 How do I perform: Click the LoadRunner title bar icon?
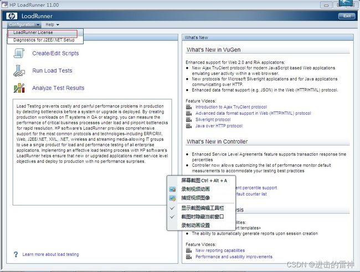(4, 5)
